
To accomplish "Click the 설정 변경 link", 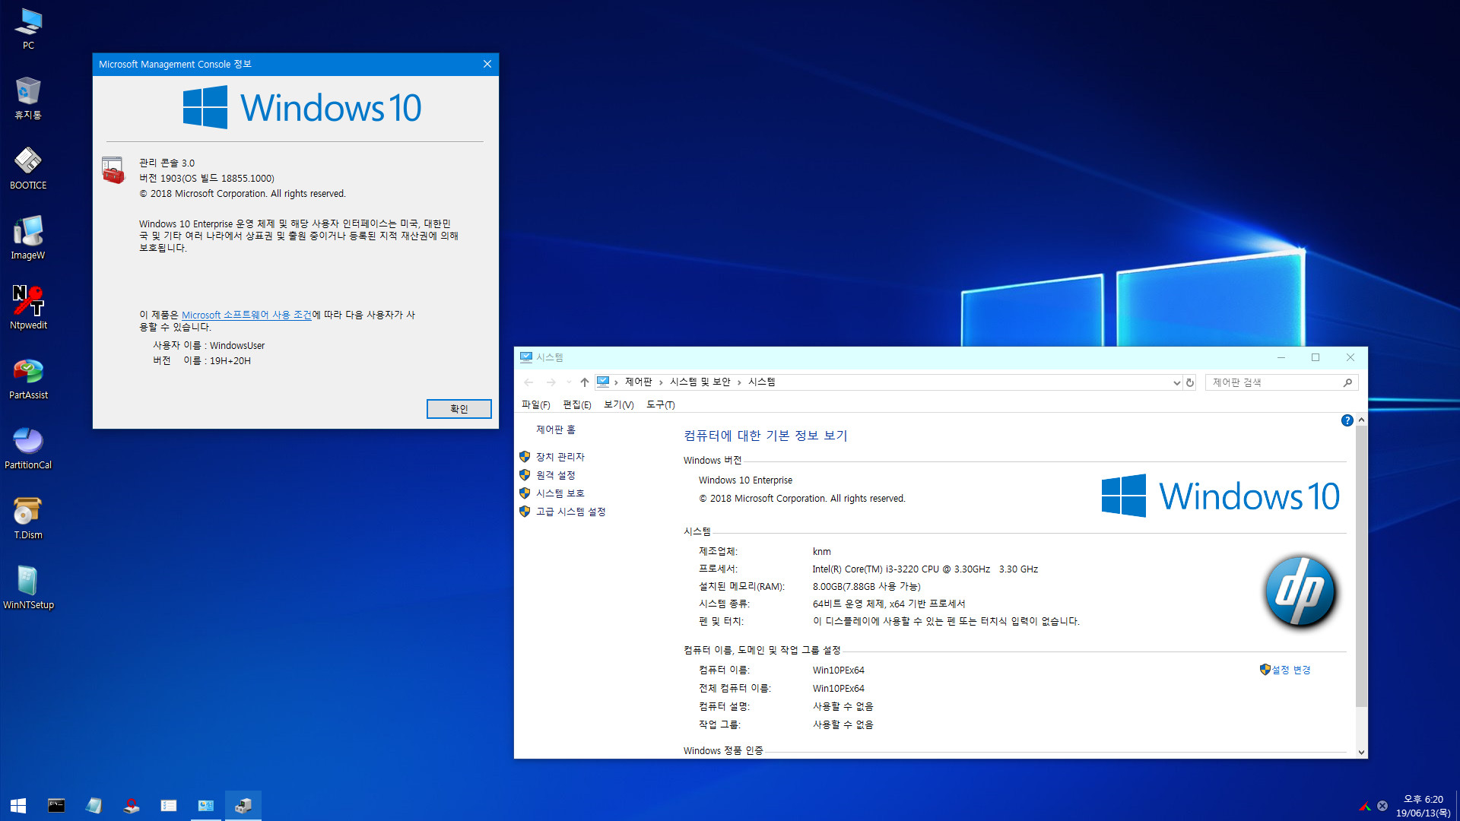I will [1291, 670].
